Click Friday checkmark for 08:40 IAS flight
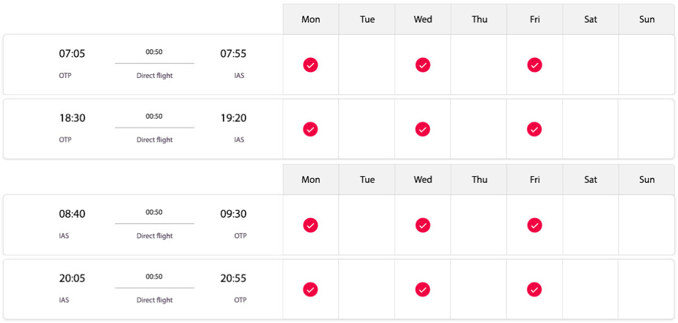 [535, 225]
